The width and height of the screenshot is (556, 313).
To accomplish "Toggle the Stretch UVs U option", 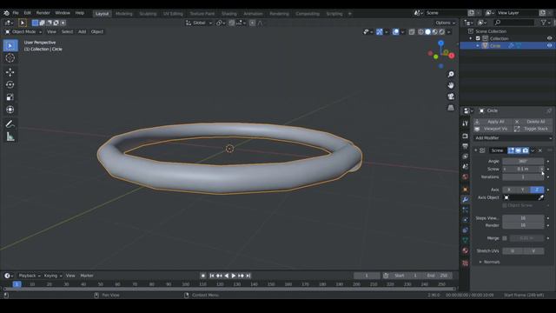I will (x=513, y=251).
